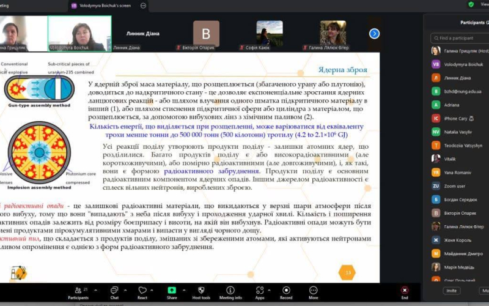Switch to Volodymyra Boichuk's screen tab
This screenshot has height=306, width=489.
click(x=101, y=6)
